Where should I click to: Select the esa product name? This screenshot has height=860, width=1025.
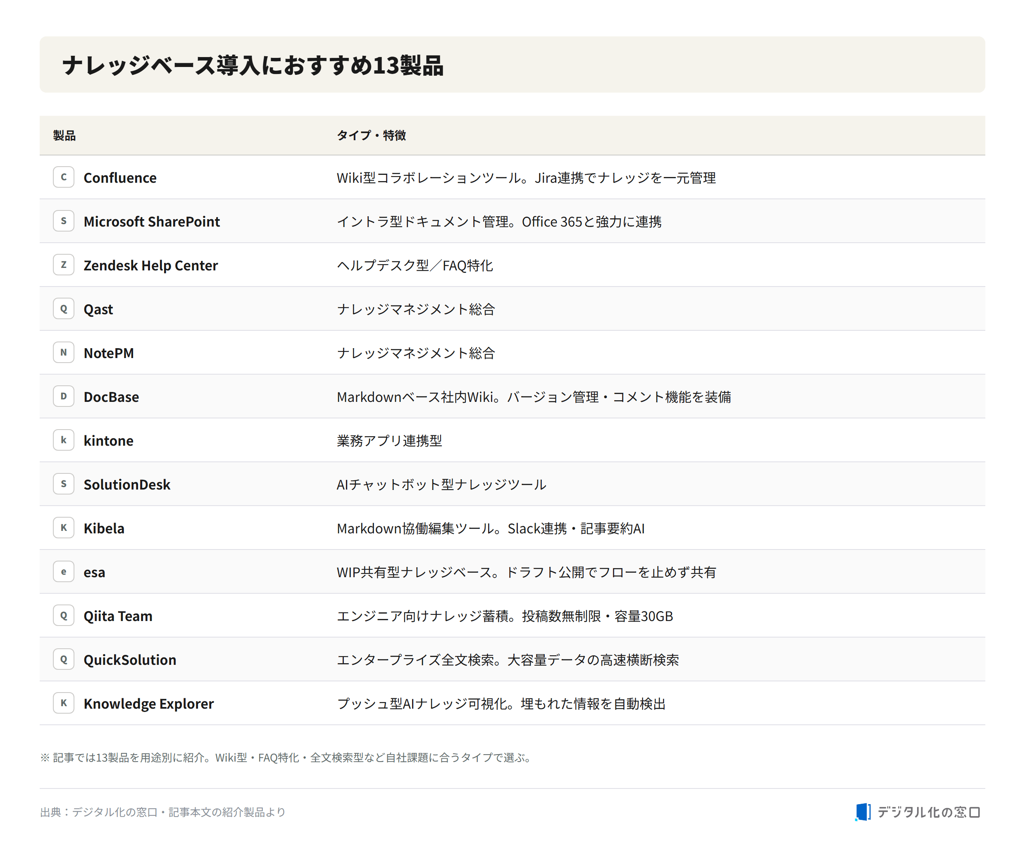94,572
